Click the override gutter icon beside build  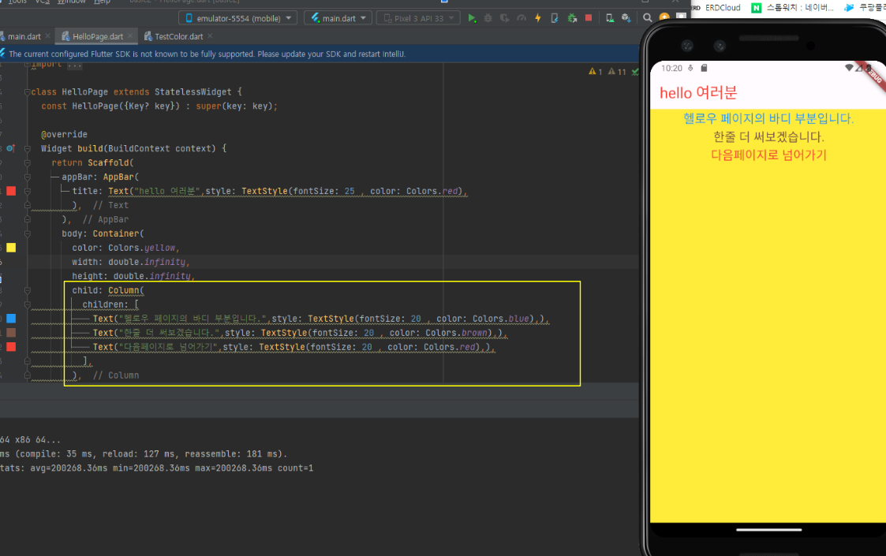(x=11, y=148)
